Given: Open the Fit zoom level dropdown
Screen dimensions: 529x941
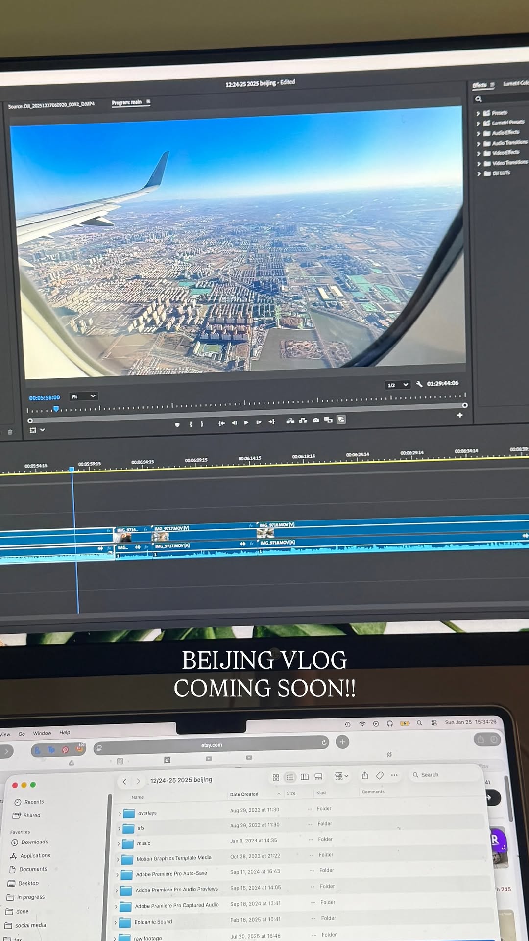Looking at the screenshot, I should tap(83, 396).
